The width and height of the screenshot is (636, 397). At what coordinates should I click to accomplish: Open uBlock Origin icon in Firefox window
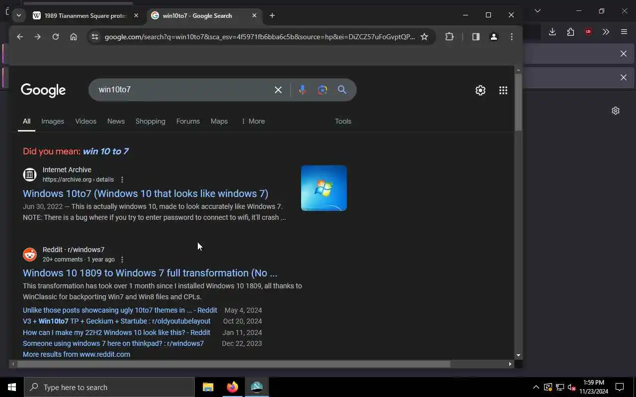tap(588, 32)
